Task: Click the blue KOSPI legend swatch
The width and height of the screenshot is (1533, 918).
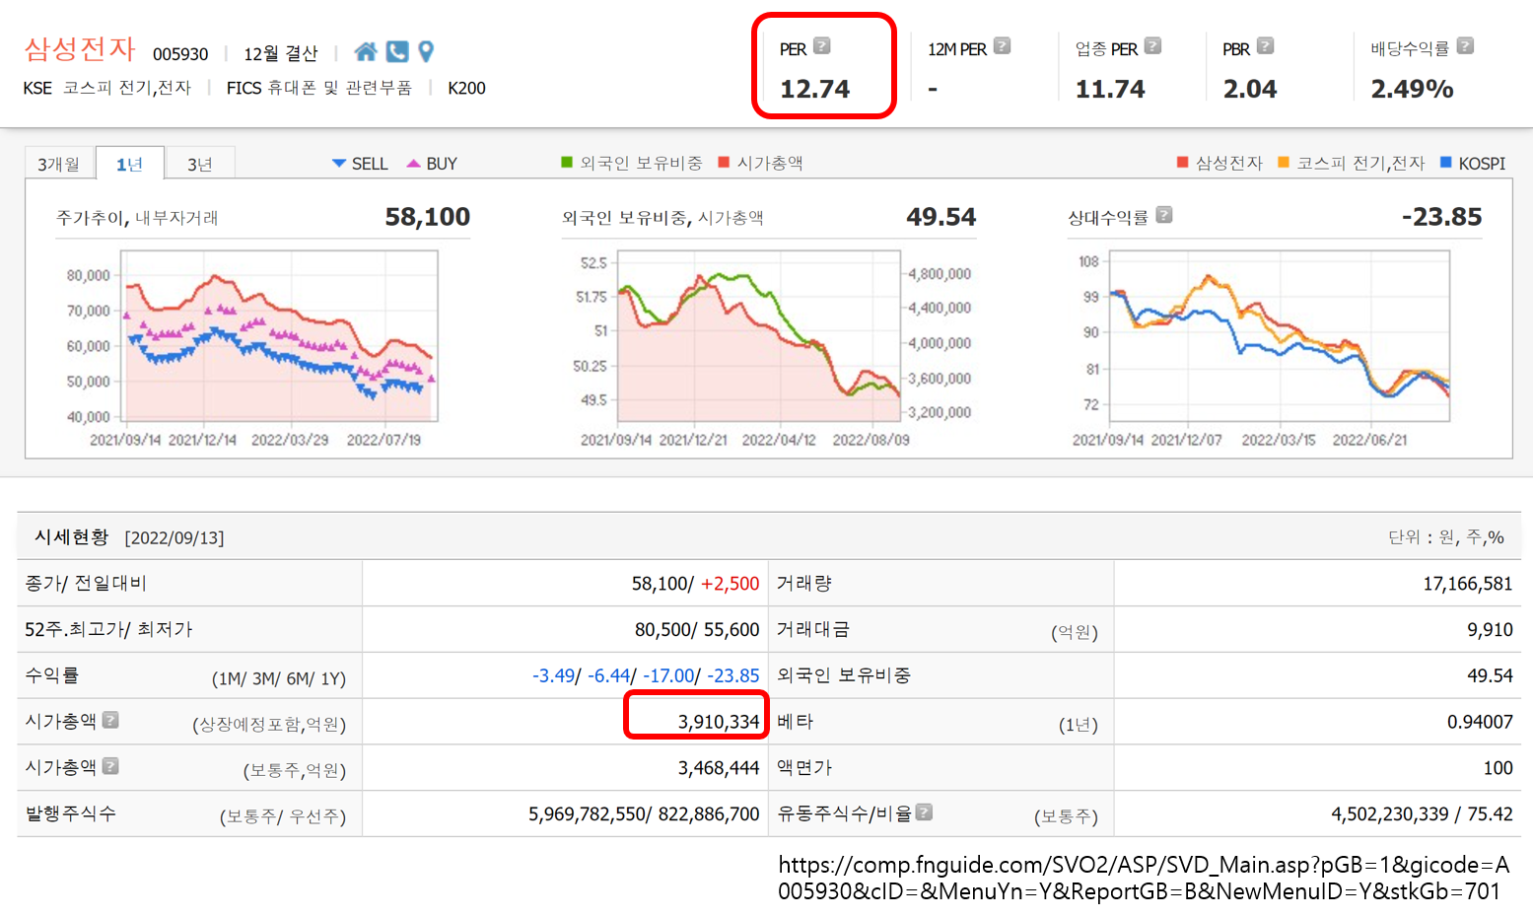Action: coord(1446,162)
